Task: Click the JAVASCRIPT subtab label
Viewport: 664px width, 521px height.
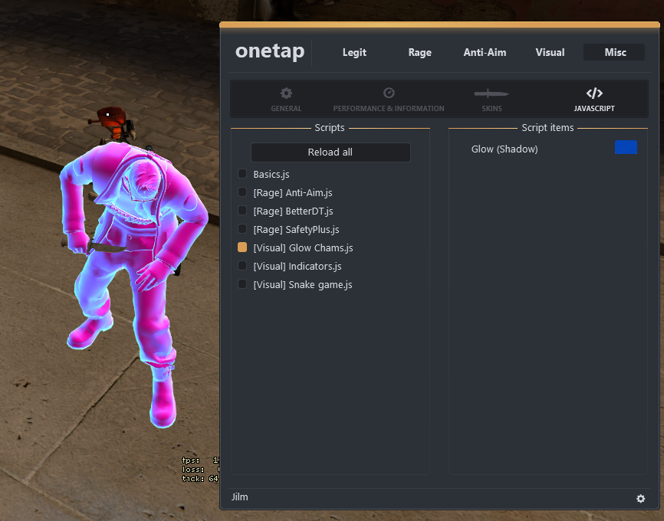Action: pyautogui.click(x=594, y=108)
